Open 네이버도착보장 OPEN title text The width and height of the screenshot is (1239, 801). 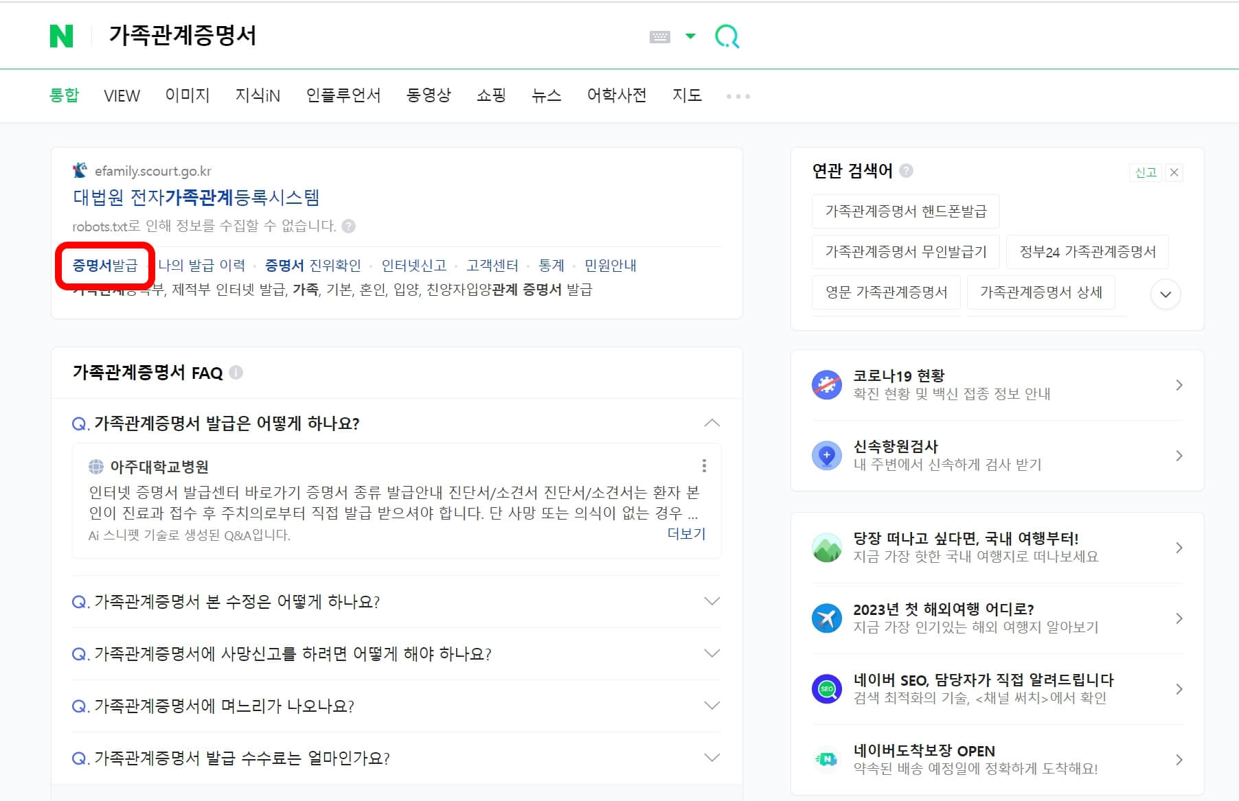[x=924, y=750]
